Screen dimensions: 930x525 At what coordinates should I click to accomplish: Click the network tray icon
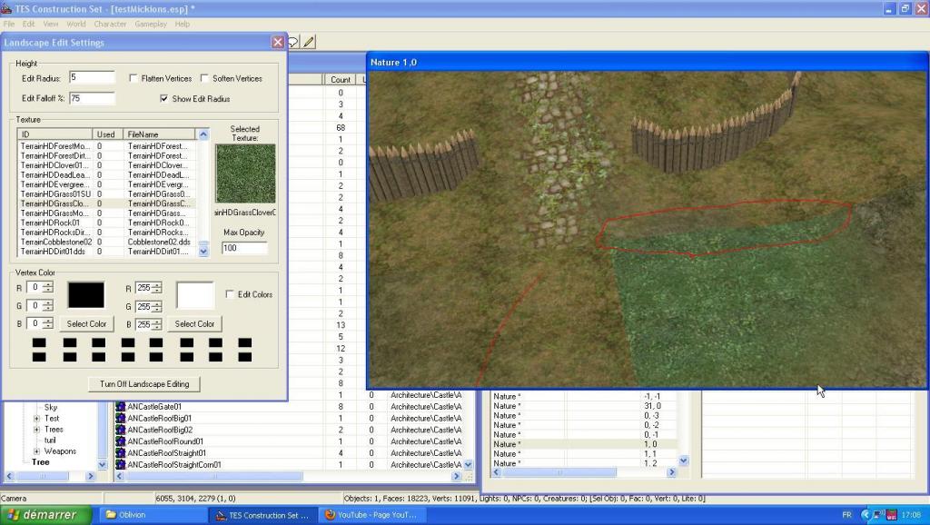click(x=878, y=515)
